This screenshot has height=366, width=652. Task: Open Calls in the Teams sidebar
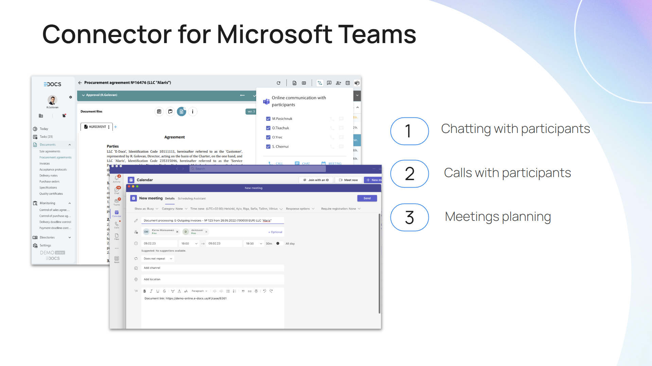[117, 225]
